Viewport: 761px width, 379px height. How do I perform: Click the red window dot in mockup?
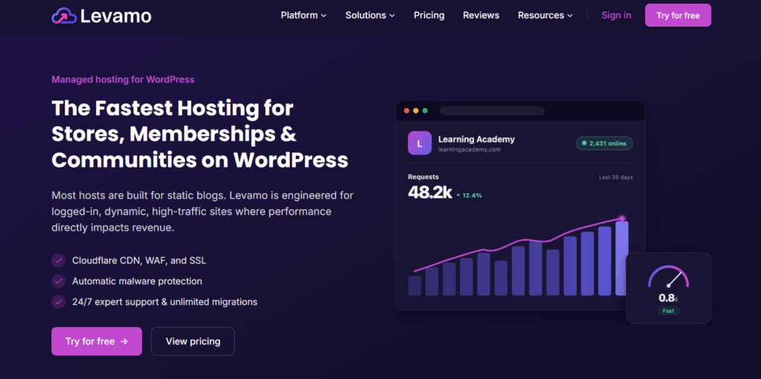click(x=407, y=111)
